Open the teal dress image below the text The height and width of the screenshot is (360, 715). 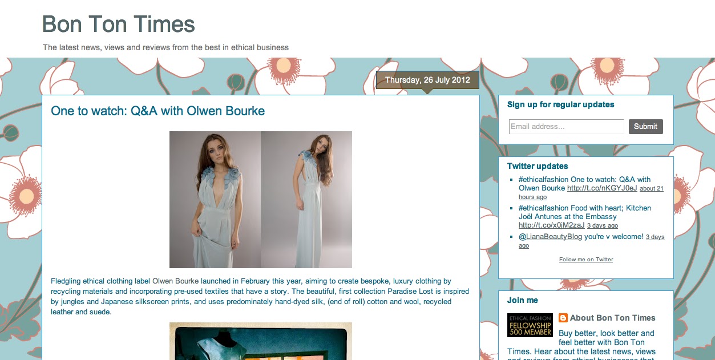click(x=261, y=341)
